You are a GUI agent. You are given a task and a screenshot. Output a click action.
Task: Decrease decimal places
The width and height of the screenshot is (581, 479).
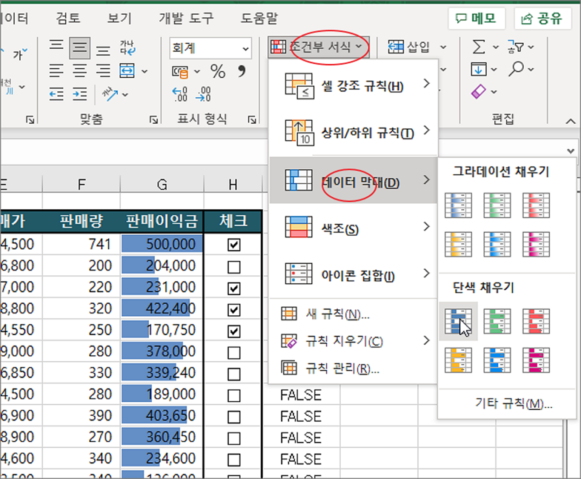203,94
